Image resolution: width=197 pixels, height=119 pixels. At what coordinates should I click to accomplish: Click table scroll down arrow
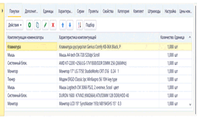[190, 105]
